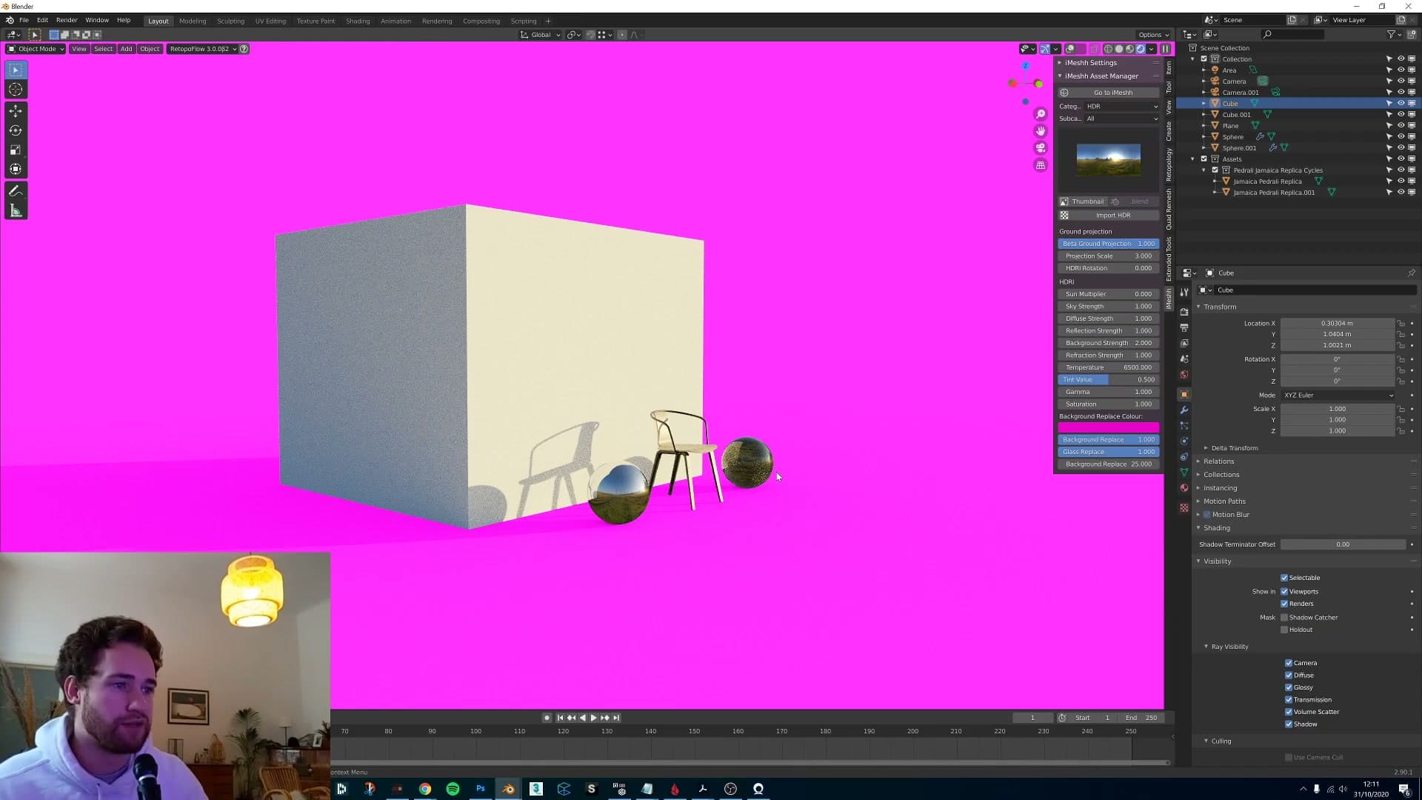Uncheck Show in Viewports
Image resolution: width=1422 pixels, height=800 pixels.
tap(1284, 592)
